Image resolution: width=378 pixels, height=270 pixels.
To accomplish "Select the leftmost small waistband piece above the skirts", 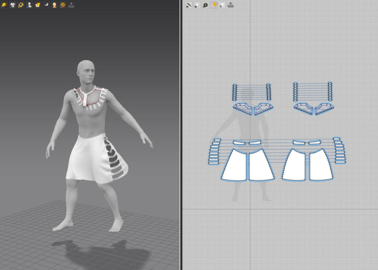I will tap(239, 143).
